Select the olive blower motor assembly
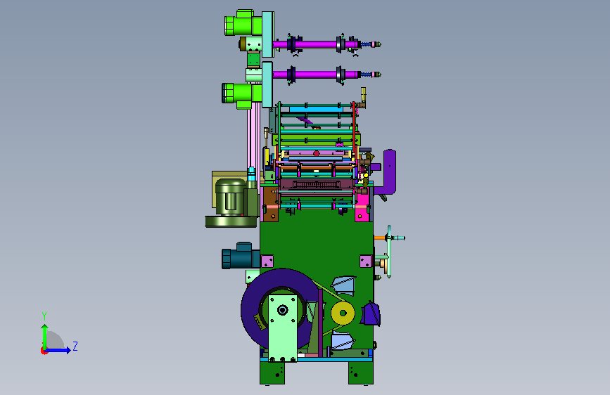 click(232, 202)
